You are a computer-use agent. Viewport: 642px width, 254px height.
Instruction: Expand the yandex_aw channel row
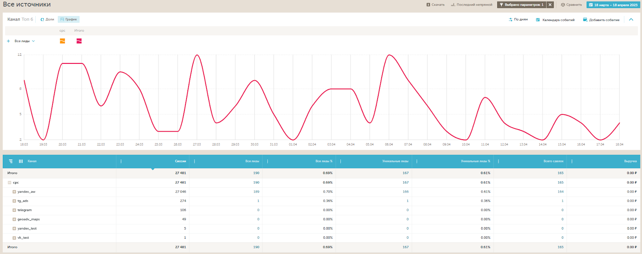click(x=14, y=192)
